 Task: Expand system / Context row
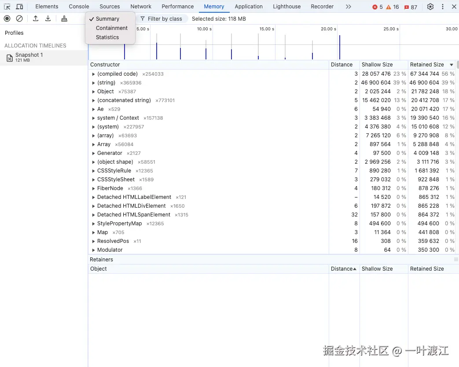[93, 118]
